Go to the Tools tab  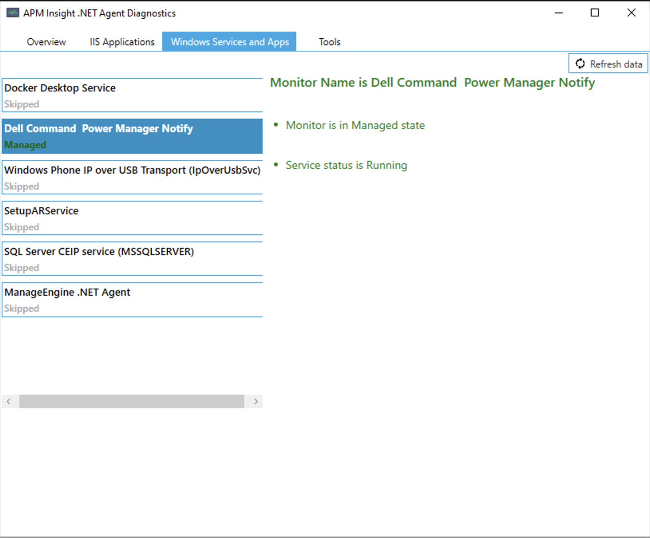tap(329, 42)
